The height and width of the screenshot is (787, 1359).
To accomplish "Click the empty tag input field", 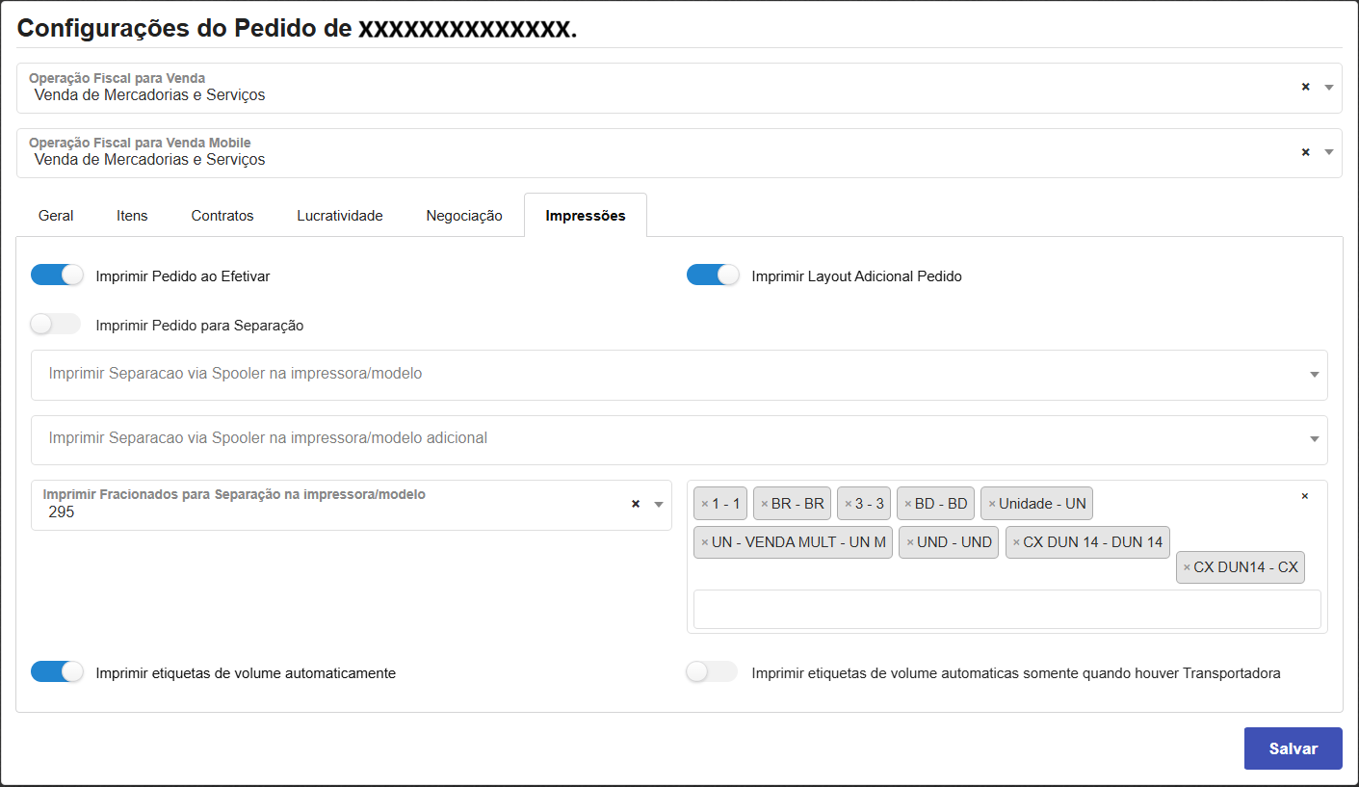I will click(x=1006, y=610).
